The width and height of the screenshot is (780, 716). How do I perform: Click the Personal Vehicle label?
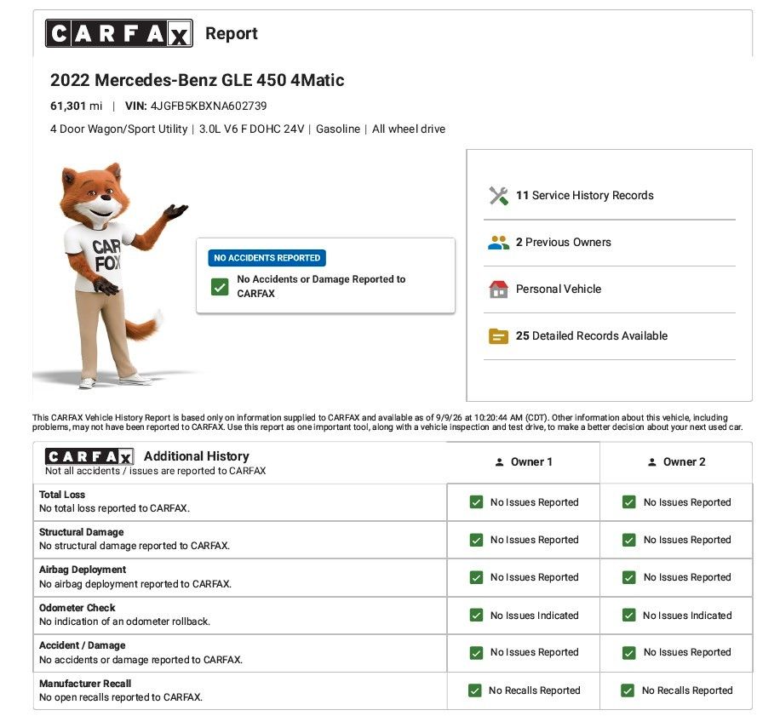click(558, 289)
